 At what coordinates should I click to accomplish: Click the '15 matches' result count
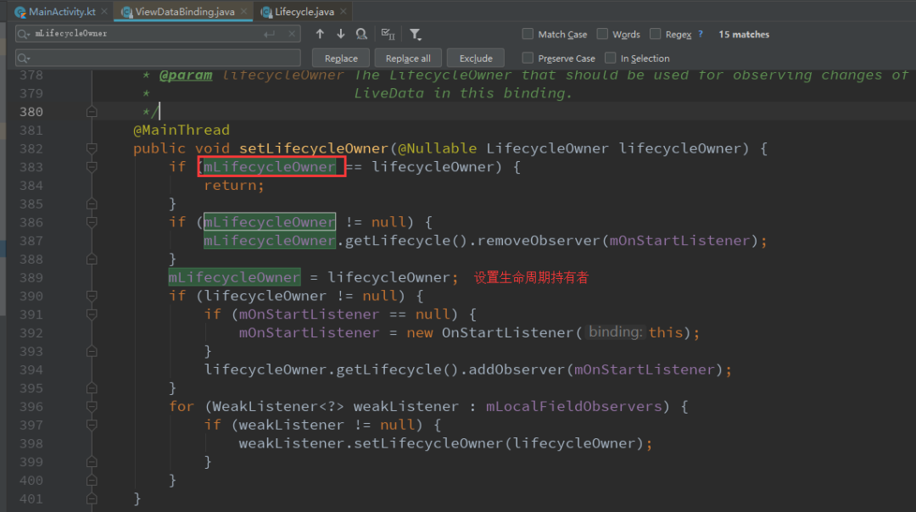tap(744, 35)
